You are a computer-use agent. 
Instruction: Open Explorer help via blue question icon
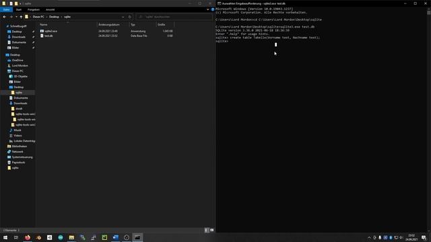(x=213, y=9)
